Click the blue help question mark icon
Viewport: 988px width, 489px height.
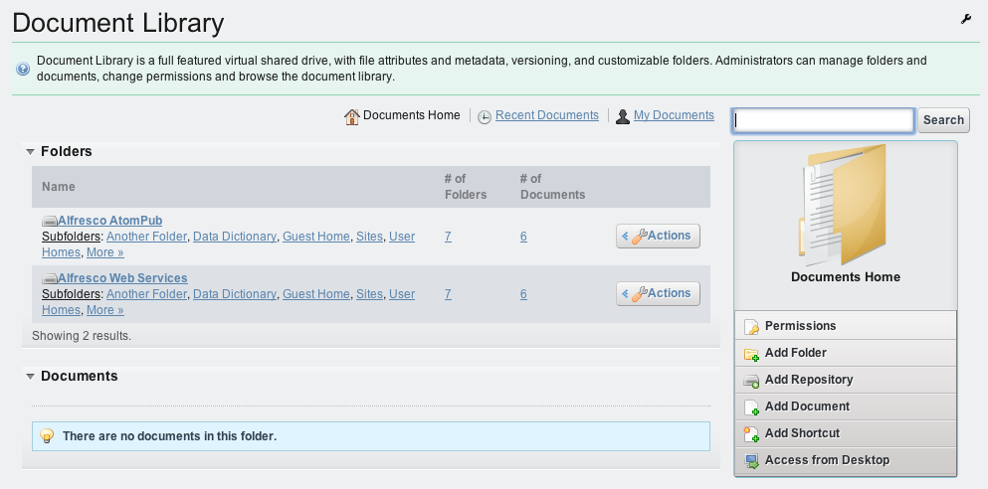[x=23, y=69]
